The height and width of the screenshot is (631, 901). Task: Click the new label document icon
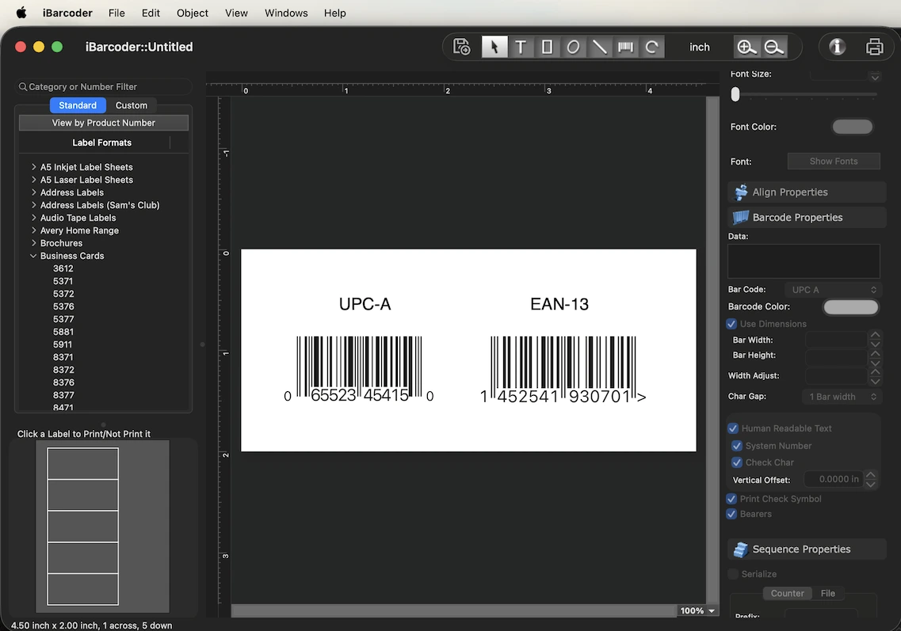click(x=461, y=47)
